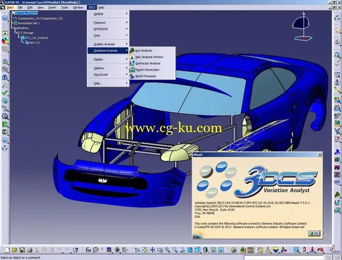This screenshot has width=342, height=260.
Task: Open the Insert menu
Action: coord(52,7)
